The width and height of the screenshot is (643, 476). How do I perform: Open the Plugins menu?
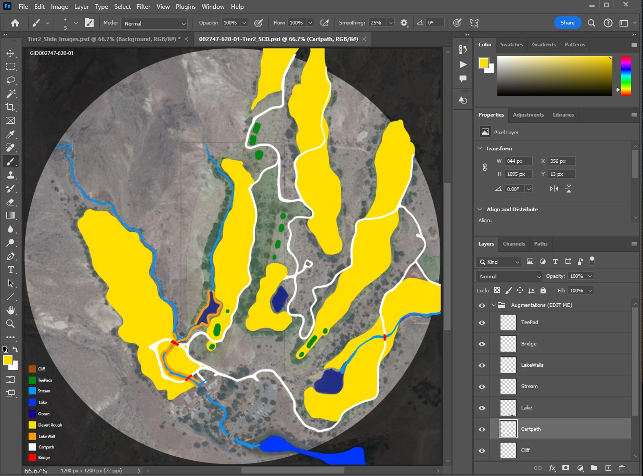point(186,7)
